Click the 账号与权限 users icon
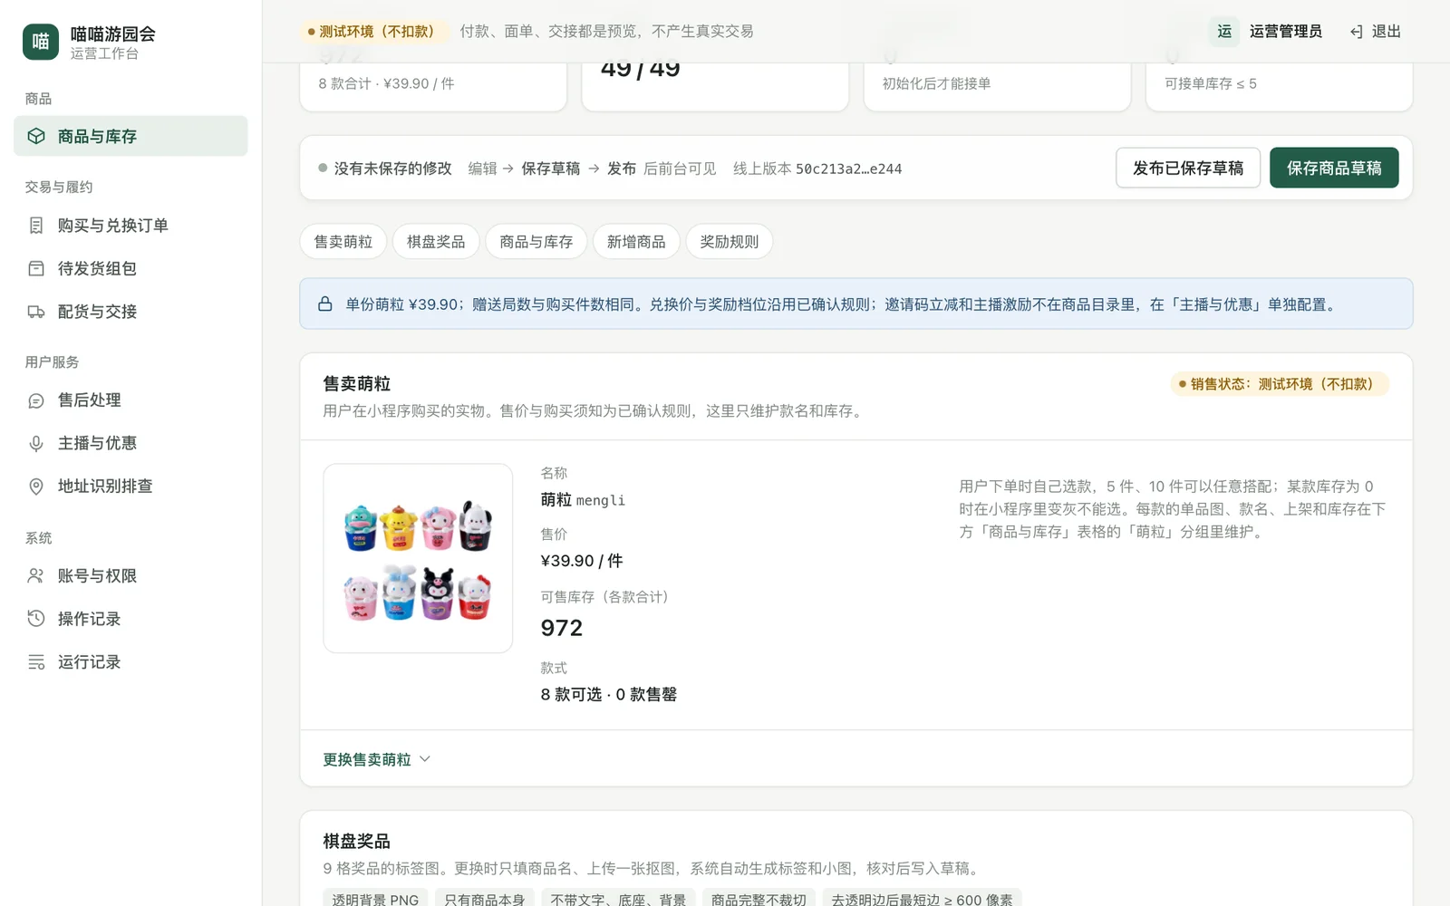This screenshot has height=906, width=1450. point(36,576)
